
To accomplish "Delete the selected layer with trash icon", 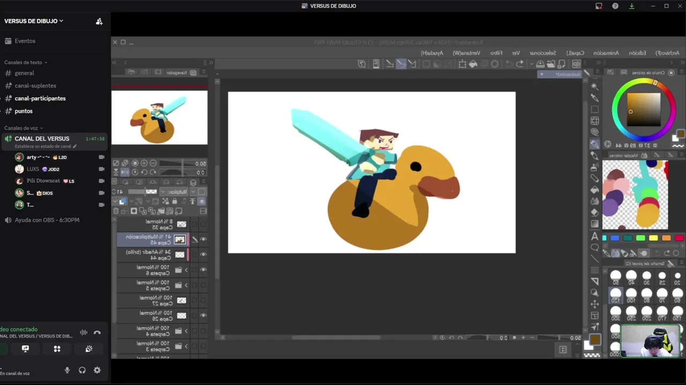I will (x=116, y=211).
